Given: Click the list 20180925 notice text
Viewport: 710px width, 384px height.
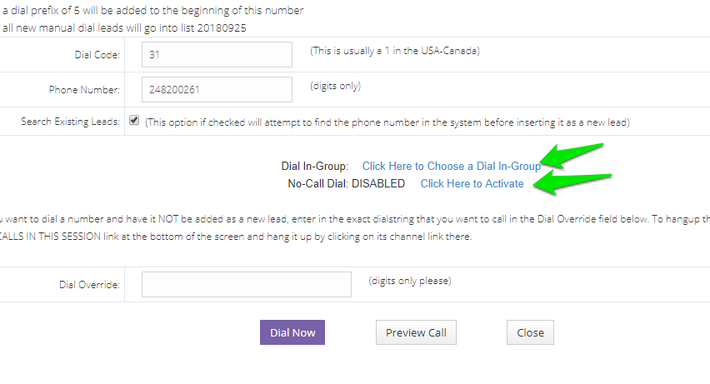Looking at the screenshot, I should tap(125, 27).
